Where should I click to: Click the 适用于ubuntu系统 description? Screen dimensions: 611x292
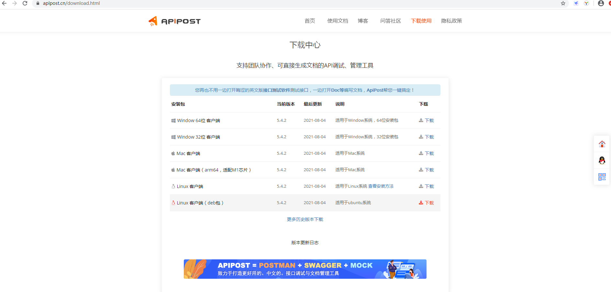[353, 203]
